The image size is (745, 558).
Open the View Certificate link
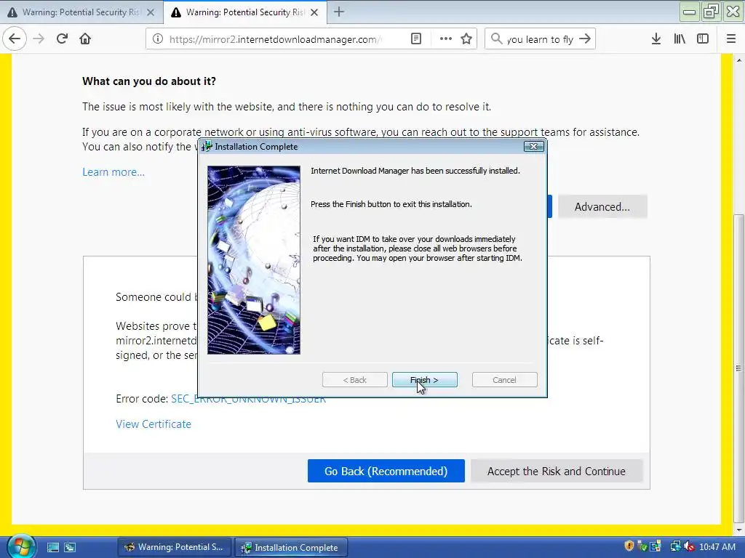(154, 424)
